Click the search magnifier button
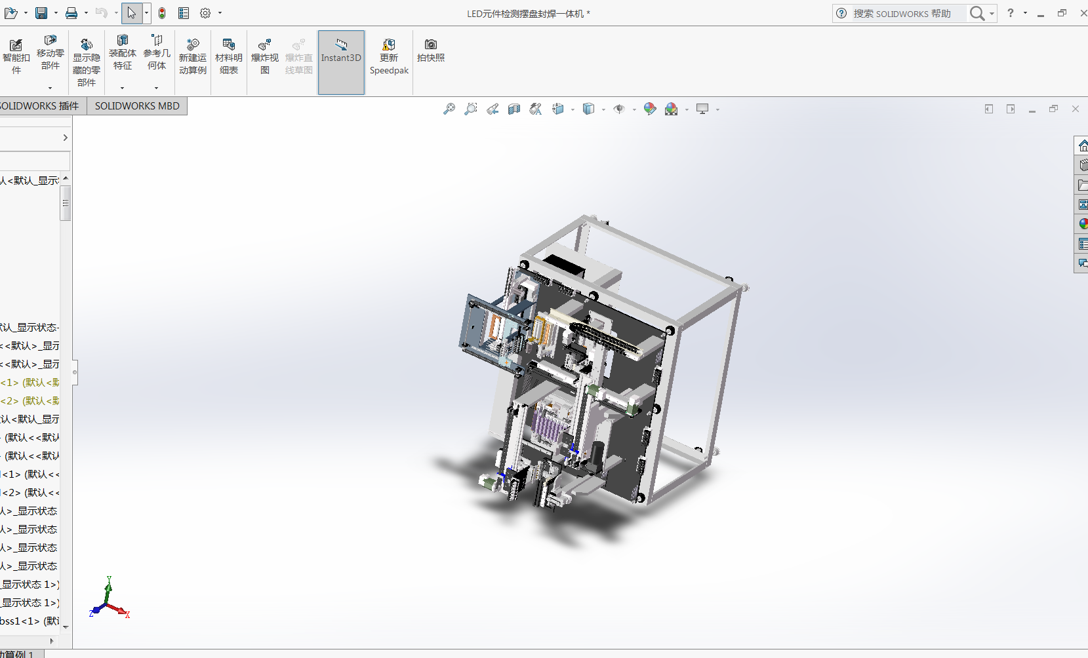Image resolution: width=1088 pixels, height=658 pixels. pos(977,13)
